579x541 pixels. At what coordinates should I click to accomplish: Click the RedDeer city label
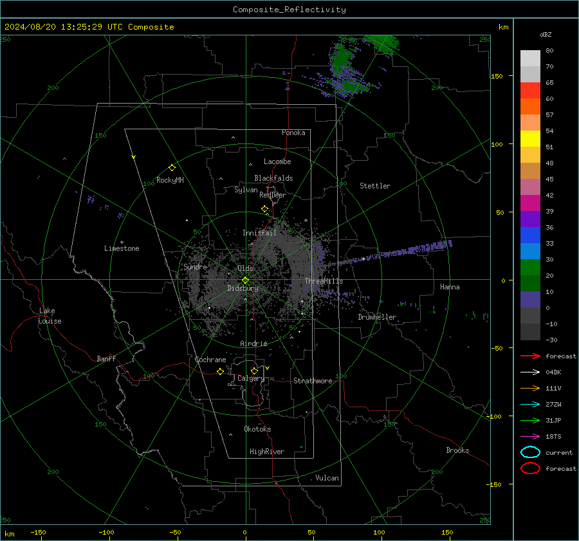(x=273, y=195)
